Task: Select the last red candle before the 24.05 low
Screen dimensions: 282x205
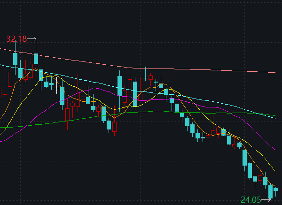Action: click(260, 178)
